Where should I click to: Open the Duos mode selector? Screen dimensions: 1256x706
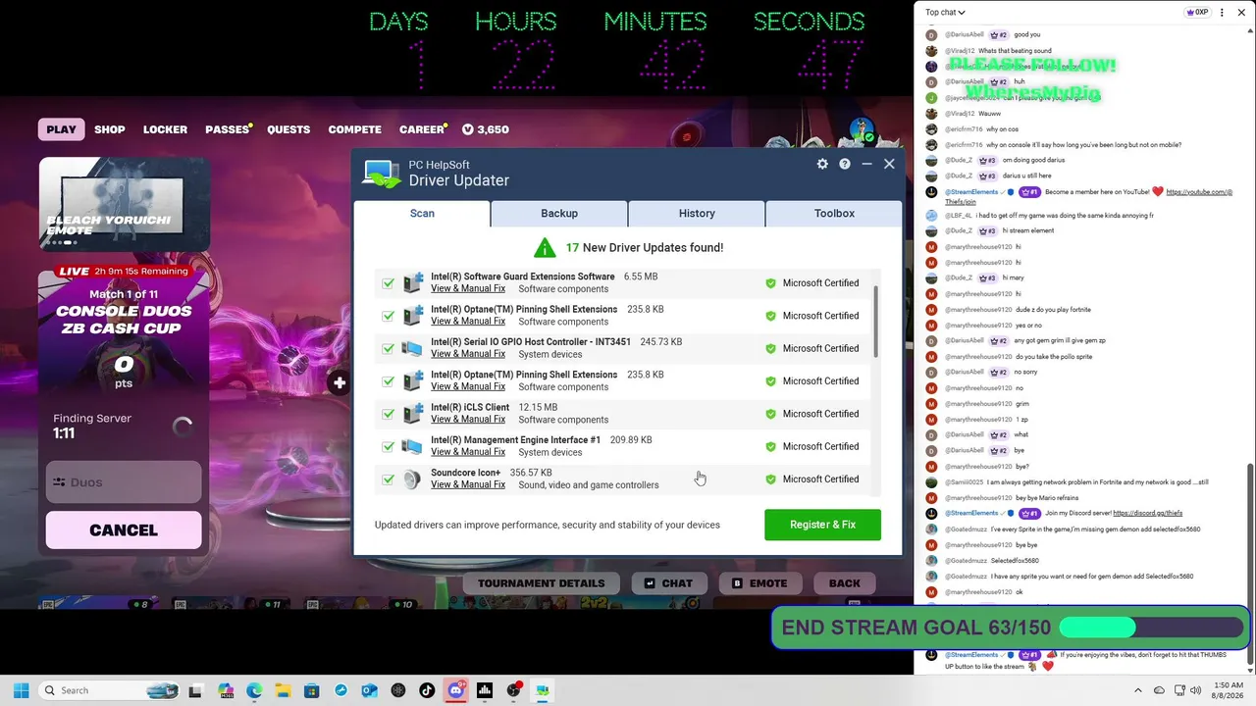point(124,482)
